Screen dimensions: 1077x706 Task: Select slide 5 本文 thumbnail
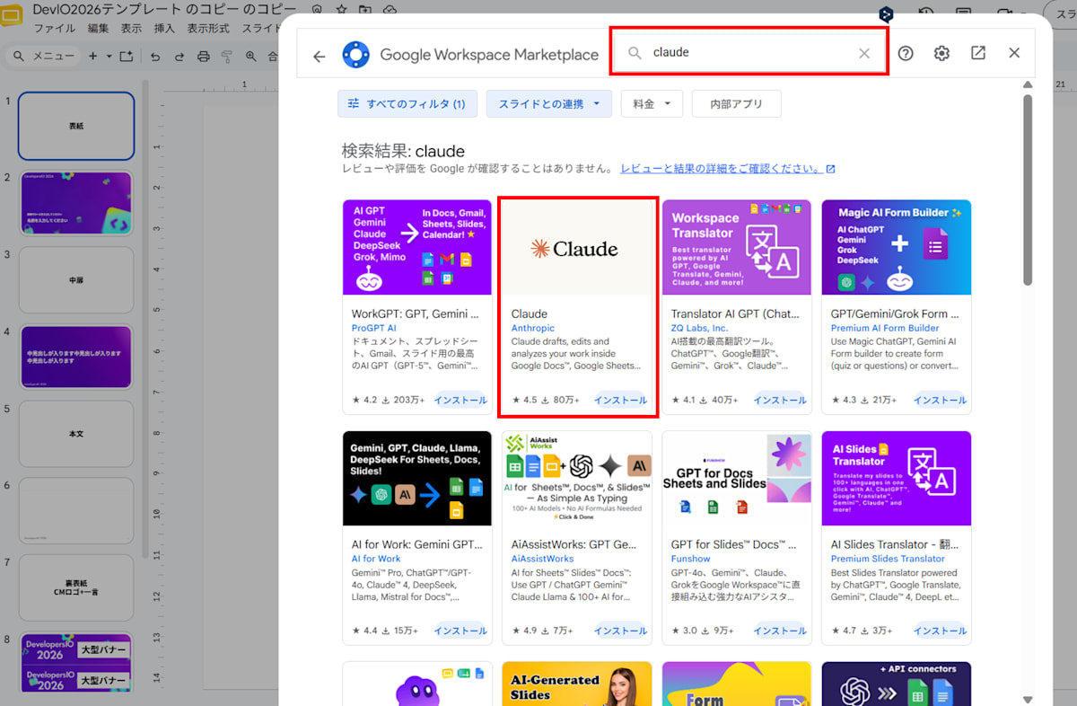76,434
